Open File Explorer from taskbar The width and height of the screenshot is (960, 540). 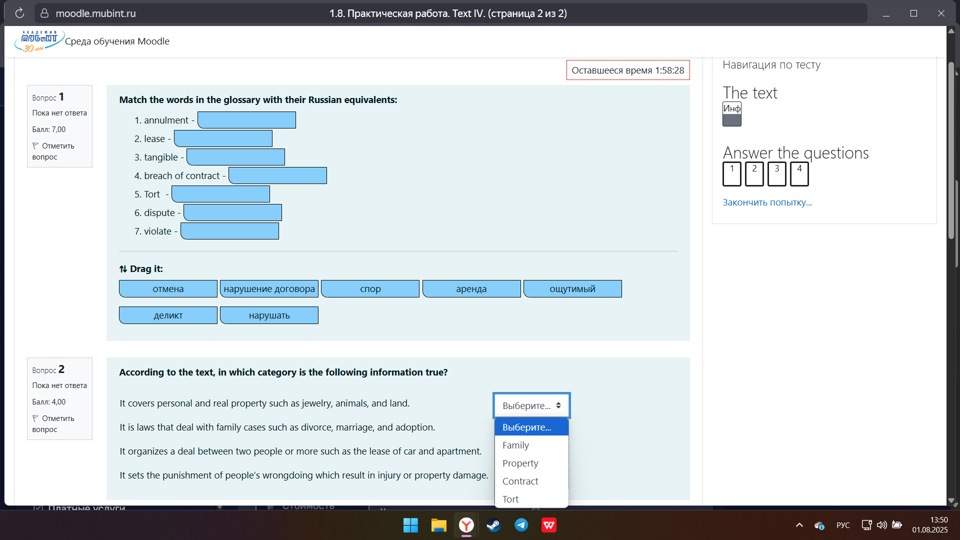438,525
